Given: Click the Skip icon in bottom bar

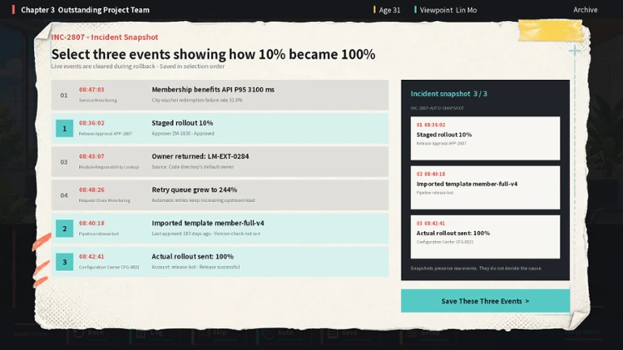Looking at the screenshot, I should point(203,333).
